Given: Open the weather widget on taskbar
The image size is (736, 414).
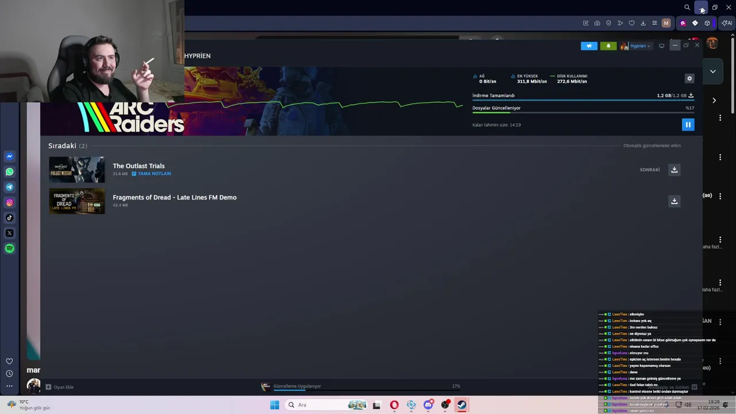Looking at the screenshot, I should [29, 405].
